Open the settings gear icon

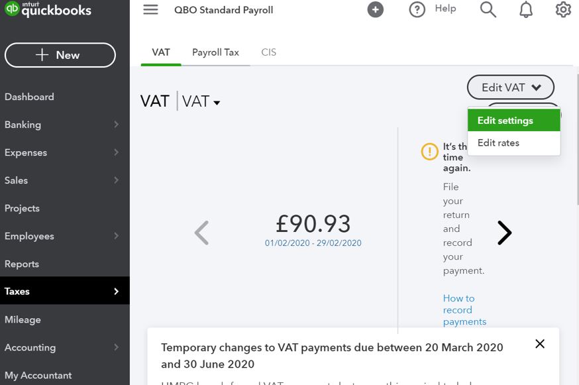pyautogui.click(x=562, y=10)
